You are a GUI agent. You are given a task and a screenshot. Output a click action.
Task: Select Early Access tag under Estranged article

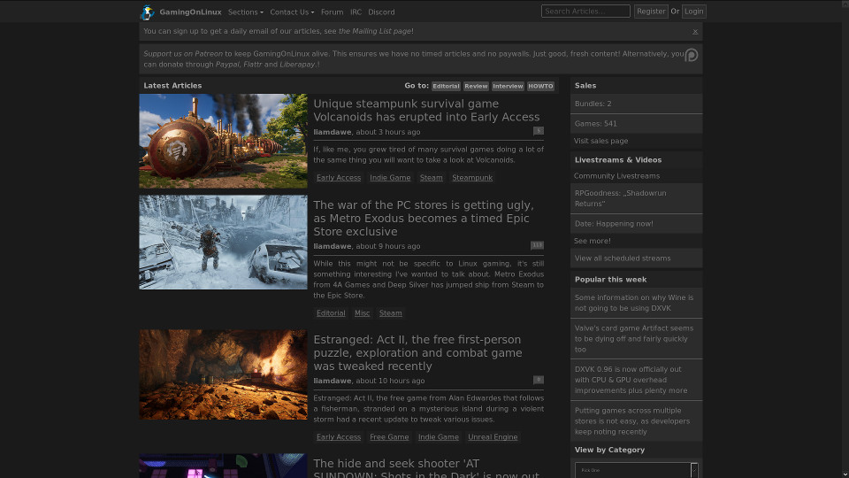pos(339,437)
